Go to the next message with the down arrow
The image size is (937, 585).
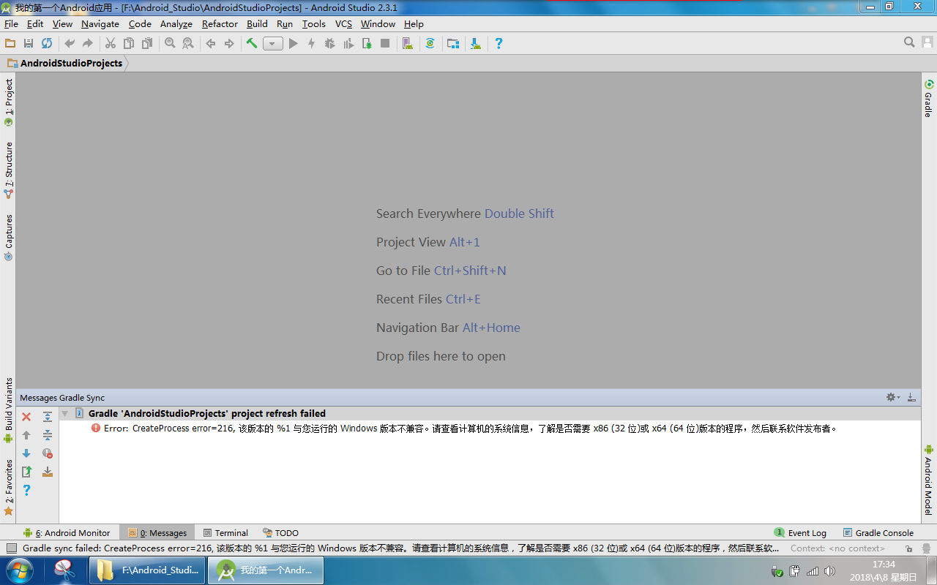pos(26,453)
